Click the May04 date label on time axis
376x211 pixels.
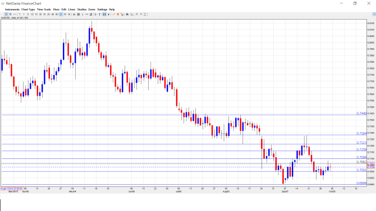pyautogui.click(x=72, y=191)
